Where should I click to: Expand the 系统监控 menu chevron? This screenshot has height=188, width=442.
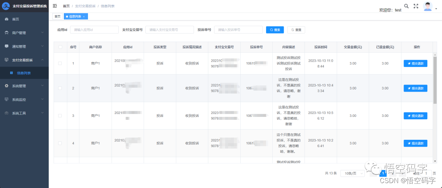pos(42,99)
